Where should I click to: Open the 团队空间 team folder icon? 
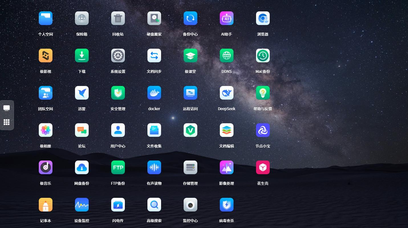pos(46,93)
